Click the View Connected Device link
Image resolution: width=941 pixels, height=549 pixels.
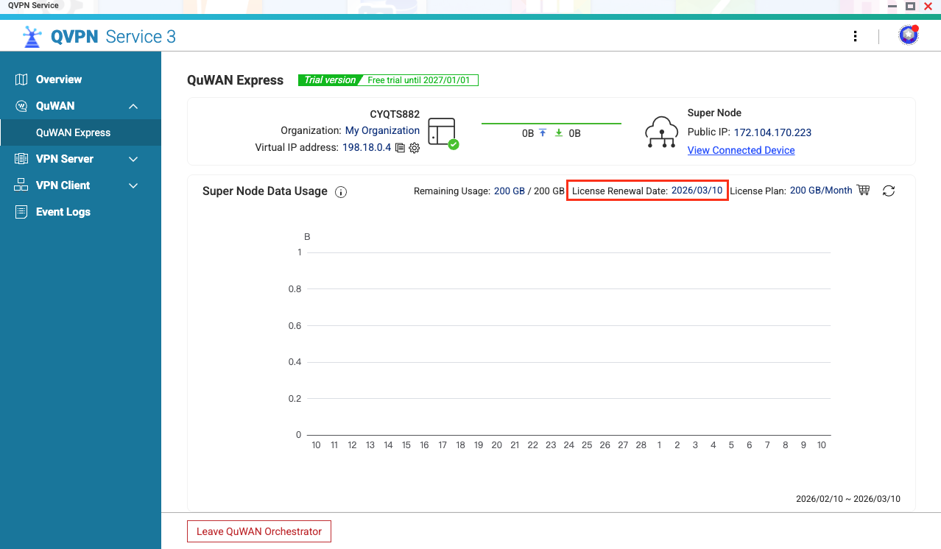pyautogui.click(x=741, y=150)
